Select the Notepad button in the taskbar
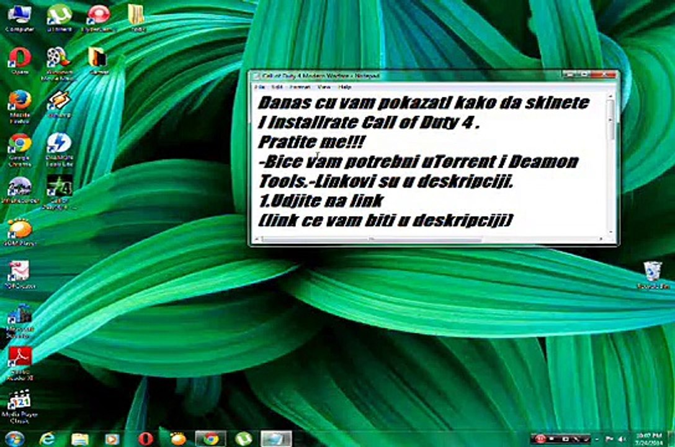The image size is (675, 447). tap(276, 438)
